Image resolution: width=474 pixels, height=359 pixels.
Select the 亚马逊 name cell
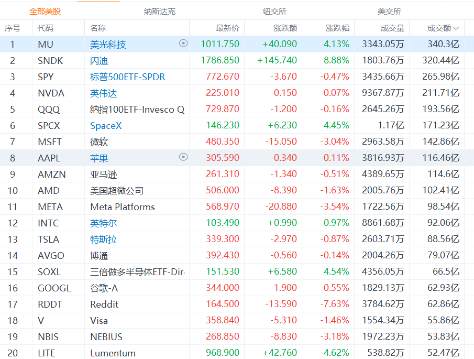[103, 174]
